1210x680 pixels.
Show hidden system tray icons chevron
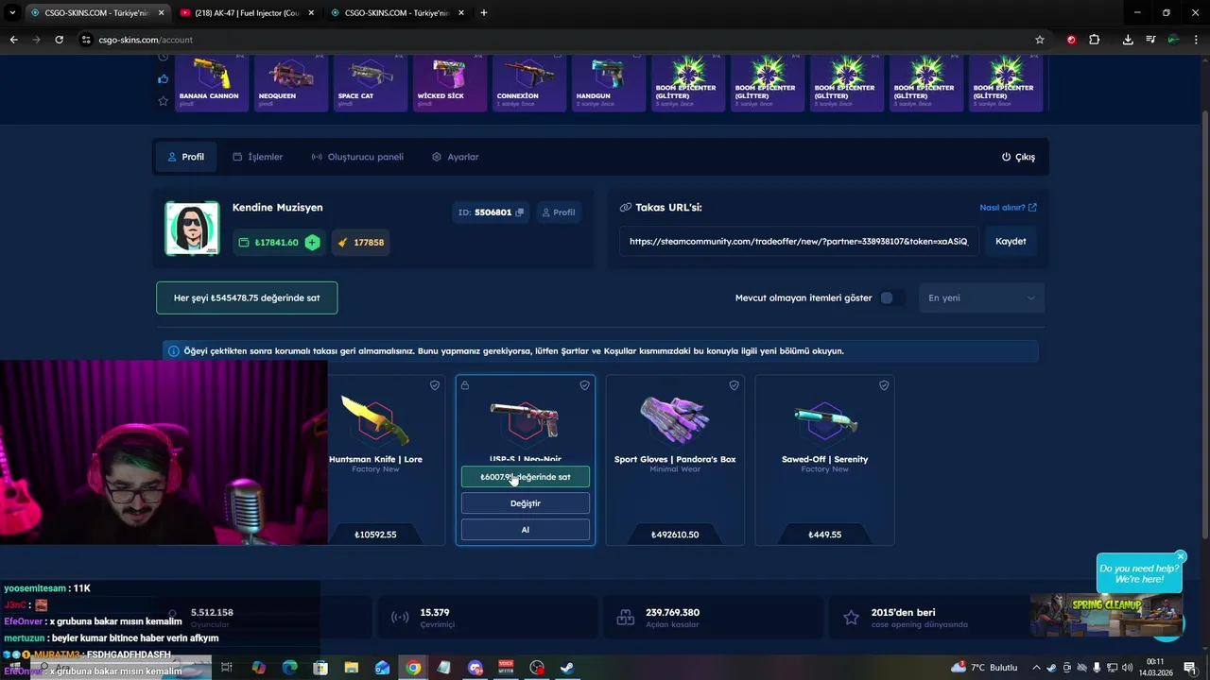click(x=1036, y=668)
